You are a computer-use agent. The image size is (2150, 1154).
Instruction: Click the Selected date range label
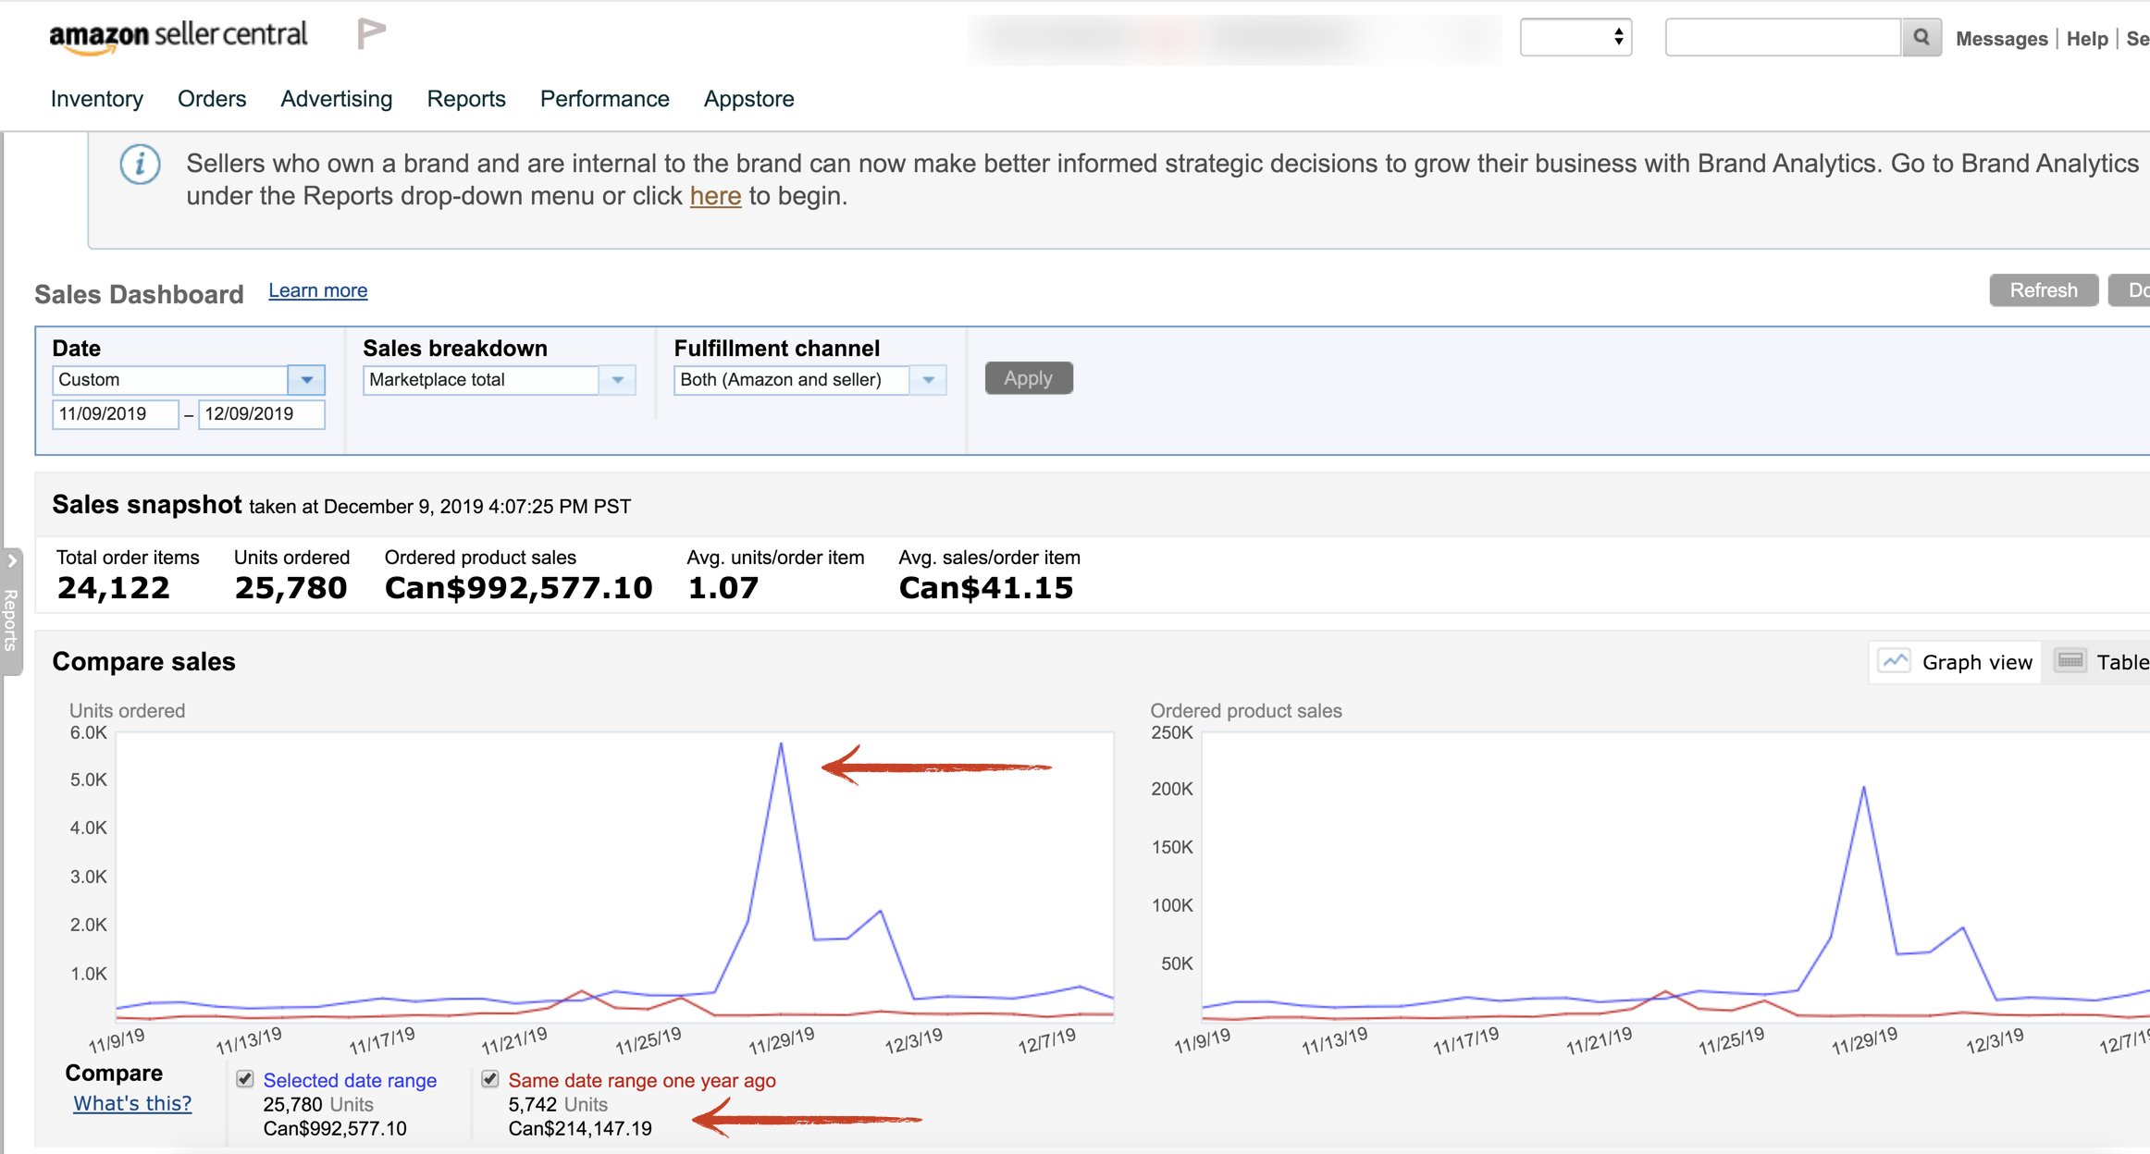point(350,1080)
